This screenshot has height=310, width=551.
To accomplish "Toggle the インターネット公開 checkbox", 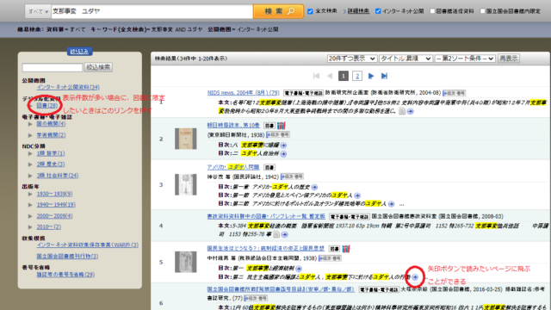I will tap(378, 11).
